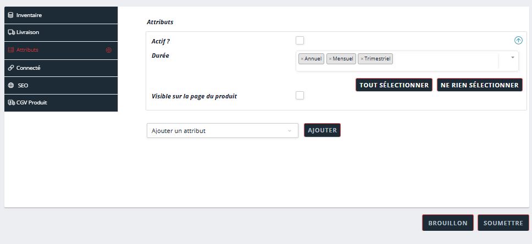Collapse attribute panel with up-arrow circle icon
The height and width of the screenshot is (244, 532).
tap(518, 40)
